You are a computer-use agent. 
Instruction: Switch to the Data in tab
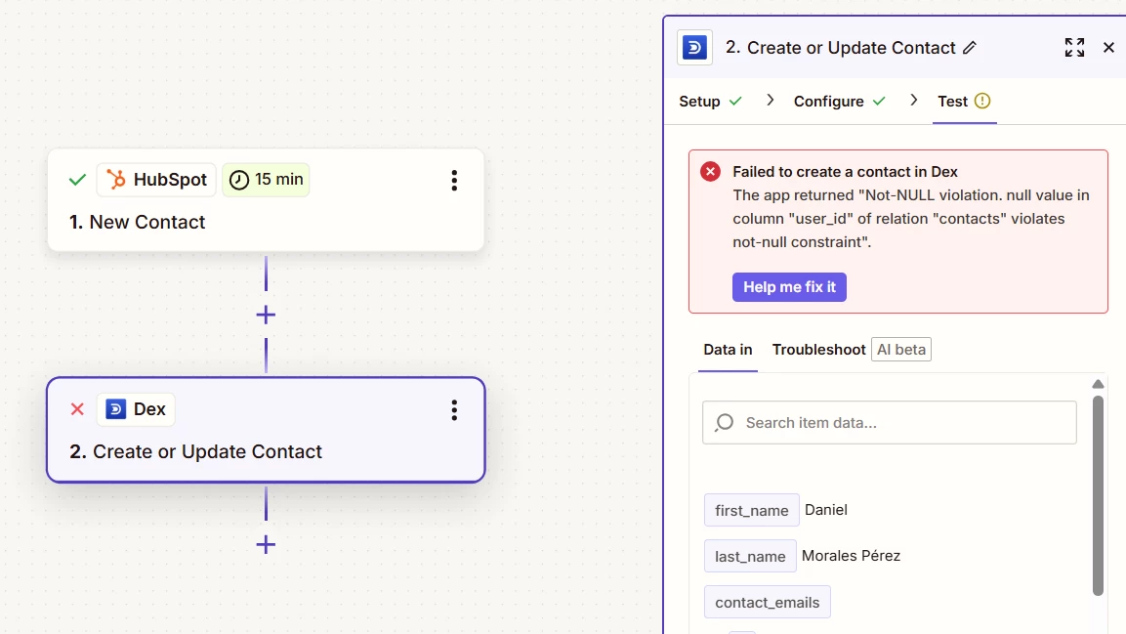tap(728, 350)
